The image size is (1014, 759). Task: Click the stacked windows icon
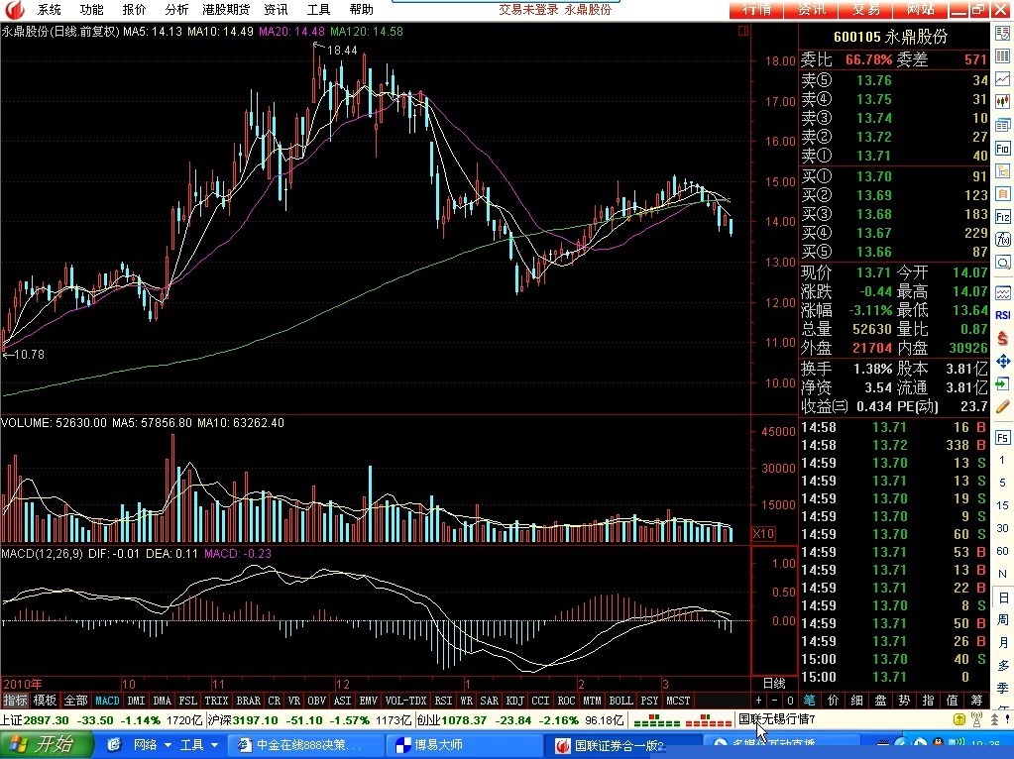(x=1003, y=125)
